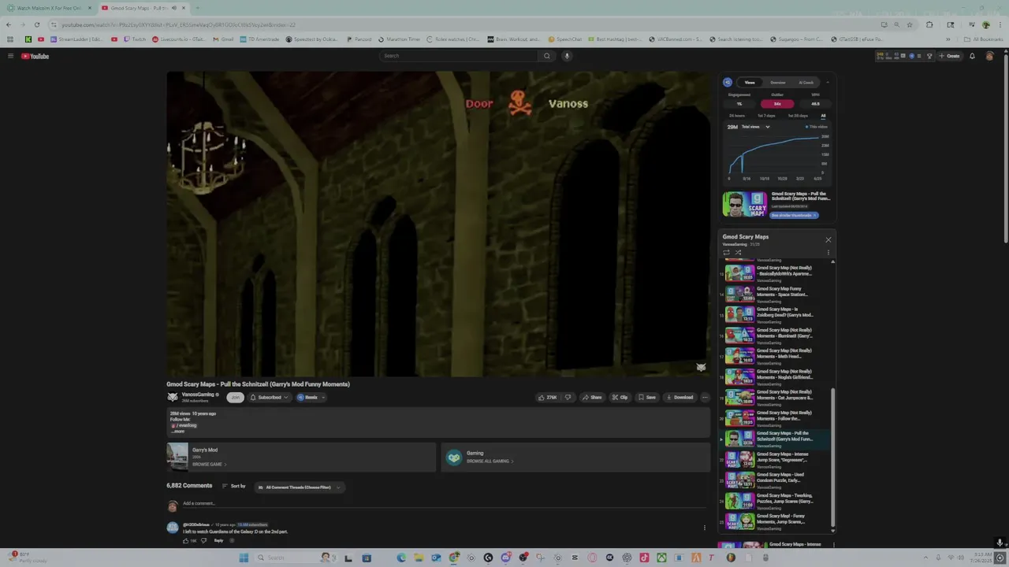Open Subscribed notification dropdown
Viewport: 1009px width, 567px height.
(x=269, y=398)
